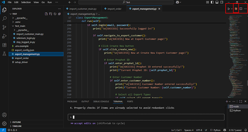Open the File menu
This screenshot has height=132, width=248.
[x=10, y=2]
